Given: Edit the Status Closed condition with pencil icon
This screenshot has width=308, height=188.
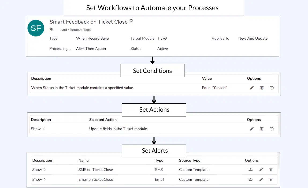Looking at the screenshot, I should 252,88.
